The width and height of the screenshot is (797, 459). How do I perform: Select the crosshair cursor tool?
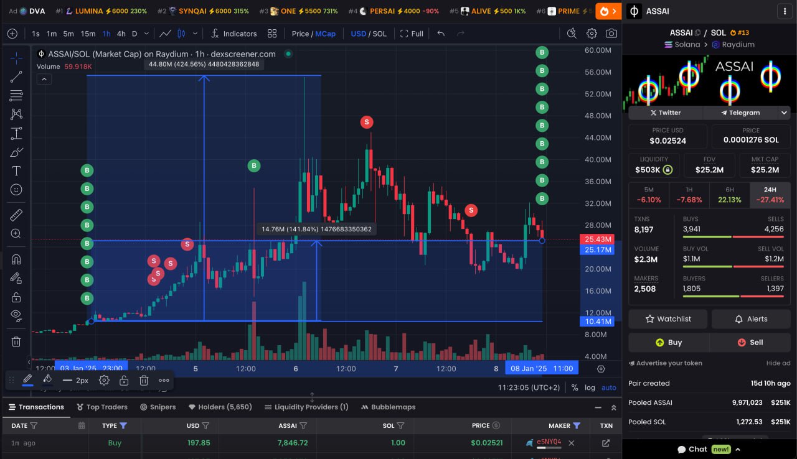tap(16, 58)
